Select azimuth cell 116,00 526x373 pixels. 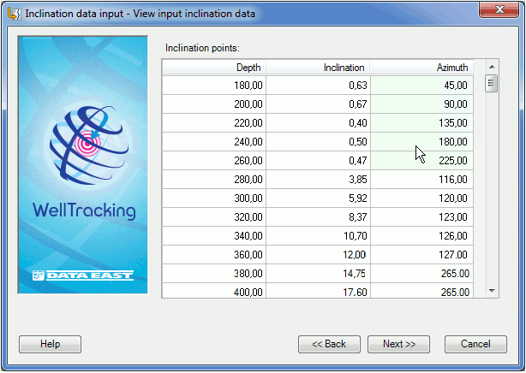pos(422,179)
